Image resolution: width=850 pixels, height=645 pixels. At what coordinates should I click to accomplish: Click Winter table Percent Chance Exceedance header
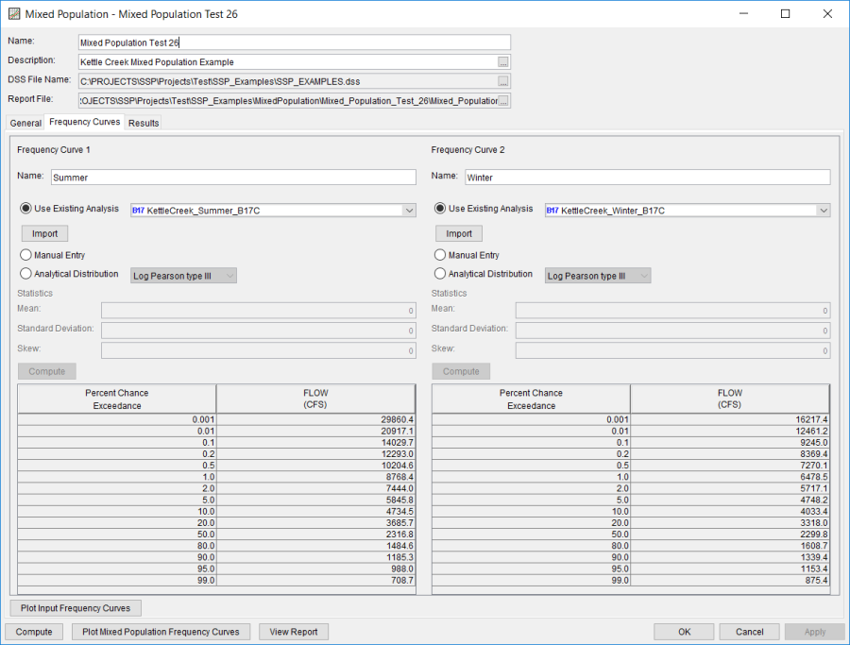[x=531, y=399]
